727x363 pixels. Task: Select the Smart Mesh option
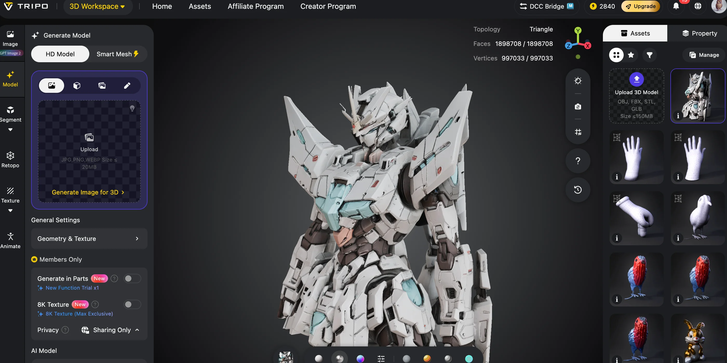click(118, 54)
